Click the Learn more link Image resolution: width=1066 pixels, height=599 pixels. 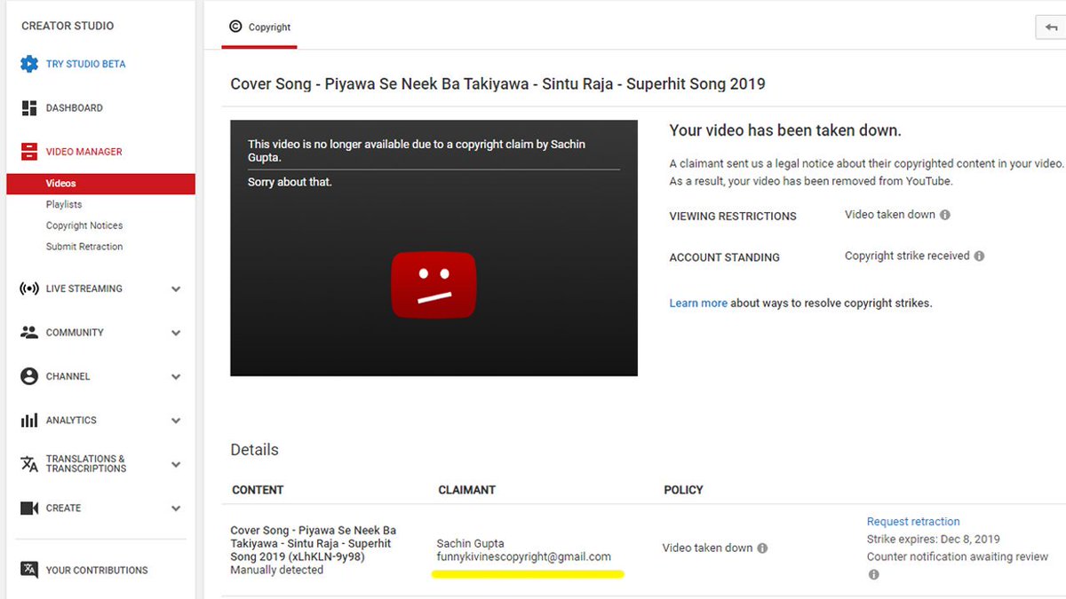coord(698,303)
